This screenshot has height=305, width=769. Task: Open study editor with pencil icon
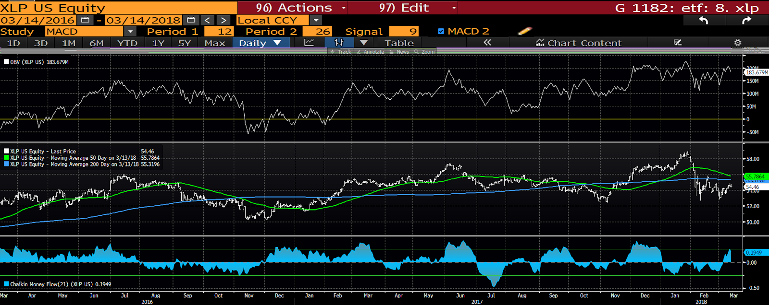(525, 31)
